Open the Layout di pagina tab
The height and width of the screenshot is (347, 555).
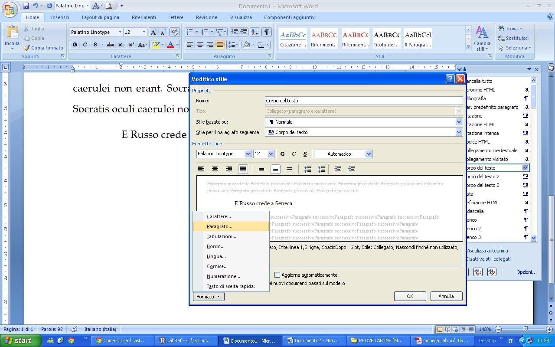101,17
